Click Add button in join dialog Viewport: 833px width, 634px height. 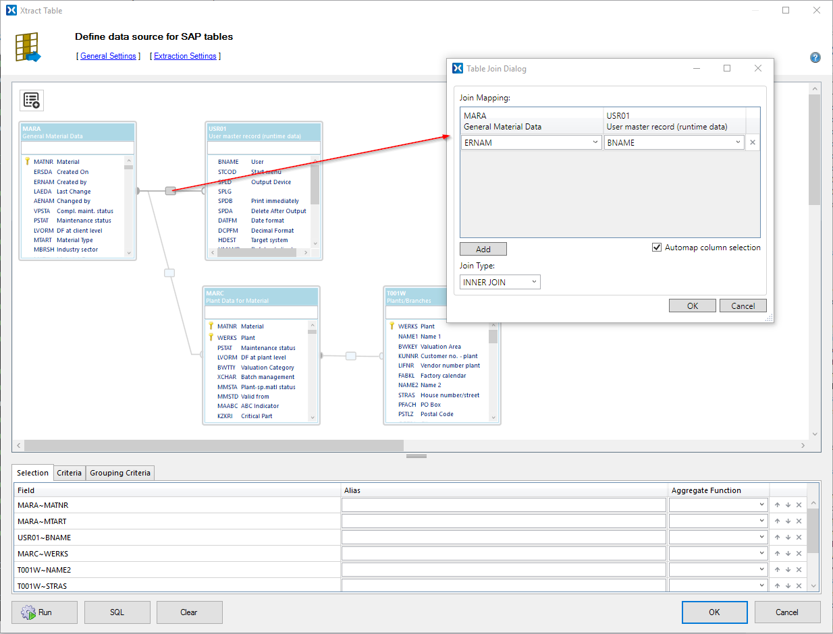483,249
